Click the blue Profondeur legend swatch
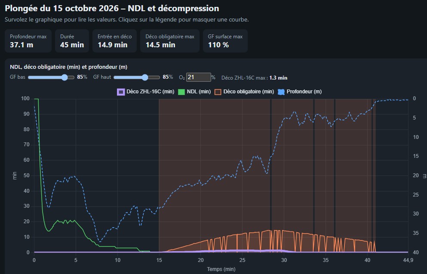Viewport: 427px width, 274px height. tap(281, 92)
